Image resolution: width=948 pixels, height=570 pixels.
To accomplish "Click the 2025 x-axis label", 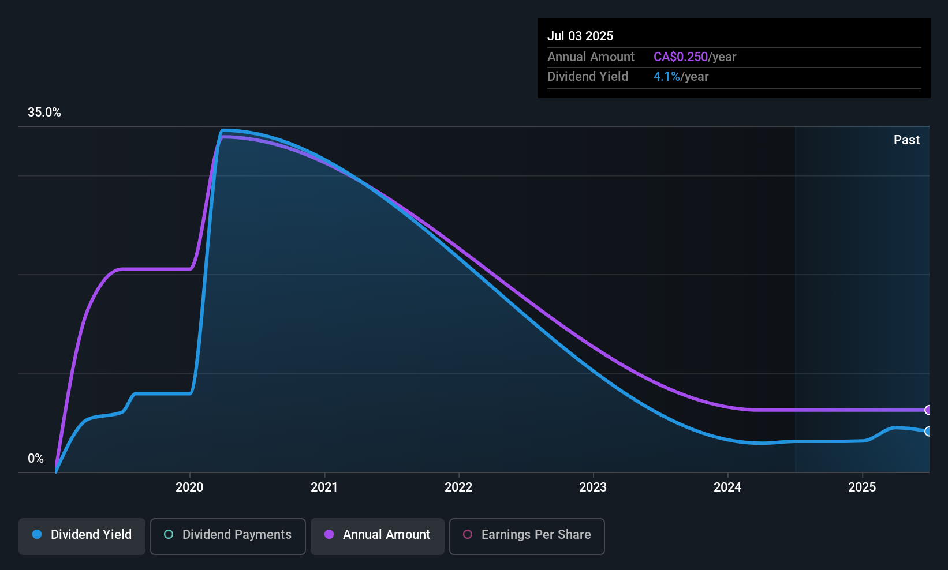I will point(862,487).
